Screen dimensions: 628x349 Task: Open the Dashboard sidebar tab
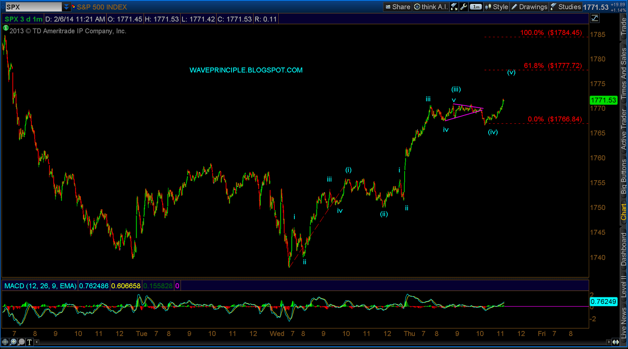click(624, 249)
